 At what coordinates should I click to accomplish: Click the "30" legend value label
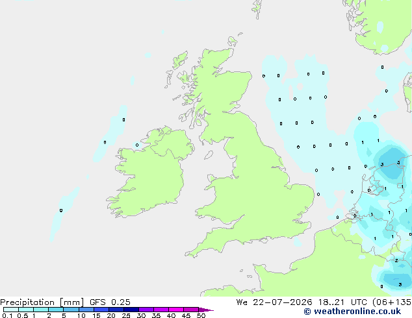click(141, 315)
